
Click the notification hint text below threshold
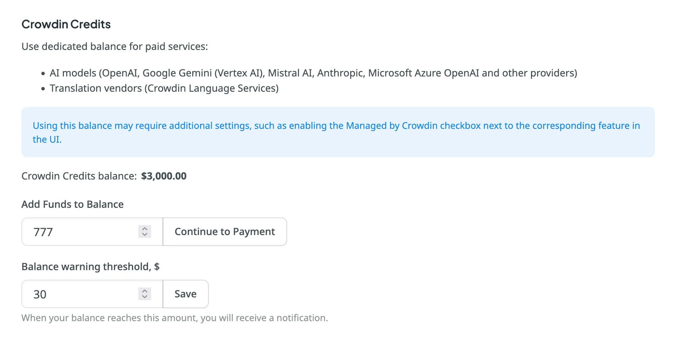click(175, 318)
